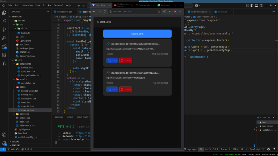Open Accounts menu in activity bar
This screenshot has height=156, width=278.
tap(4, 135)
